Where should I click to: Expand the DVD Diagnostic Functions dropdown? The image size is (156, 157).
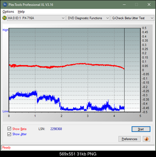(88, 18)
